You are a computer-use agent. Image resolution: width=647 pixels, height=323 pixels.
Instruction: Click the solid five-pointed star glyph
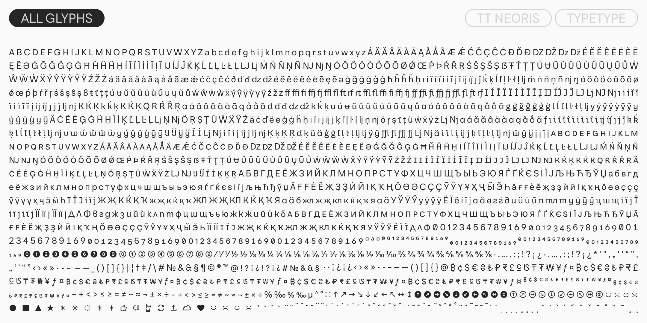point(50,308)
